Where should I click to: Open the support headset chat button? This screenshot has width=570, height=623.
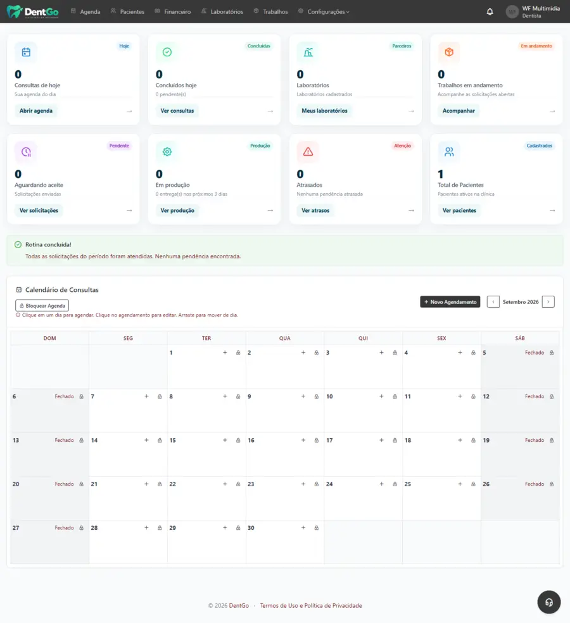(549, 602)
